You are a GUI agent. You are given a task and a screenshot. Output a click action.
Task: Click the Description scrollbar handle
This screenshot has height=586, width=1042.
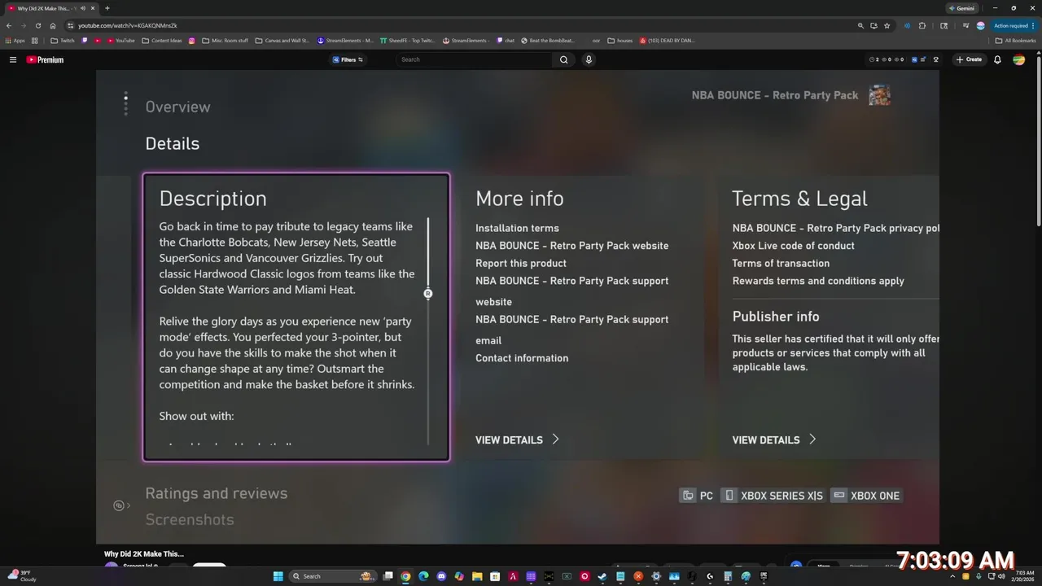428,293
